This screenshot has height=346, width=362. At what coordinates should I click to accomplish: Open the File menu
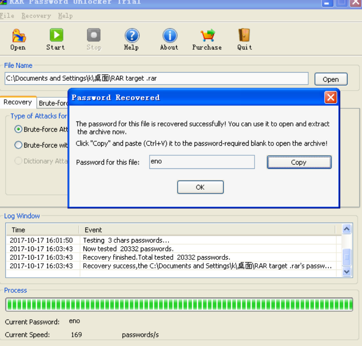[7, 16]
